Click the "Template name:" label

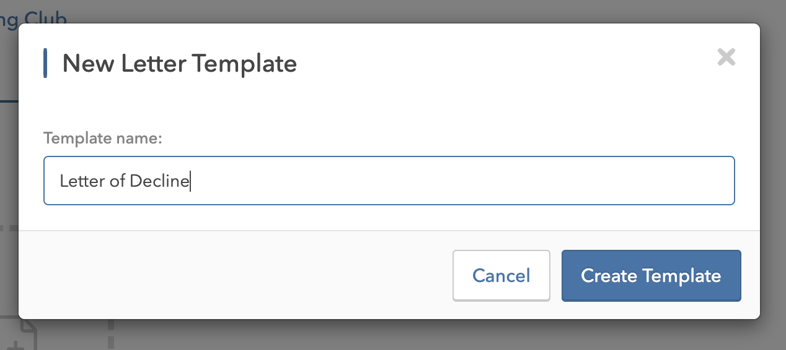point(102,139)
